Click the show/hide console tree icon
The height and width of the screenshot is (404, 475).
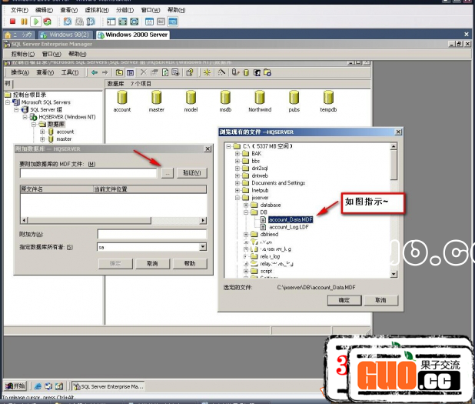pos(130,72)
